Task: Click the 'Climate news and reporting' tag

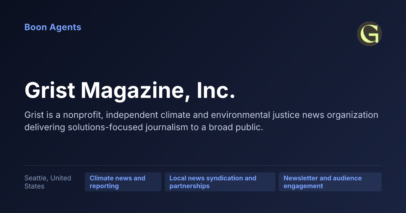Action: click(123, 182)
